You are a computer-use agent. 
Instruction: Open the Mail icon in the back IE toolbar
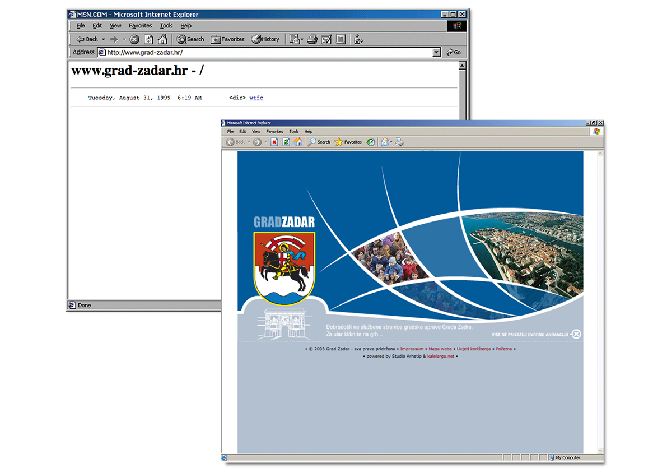296,39
